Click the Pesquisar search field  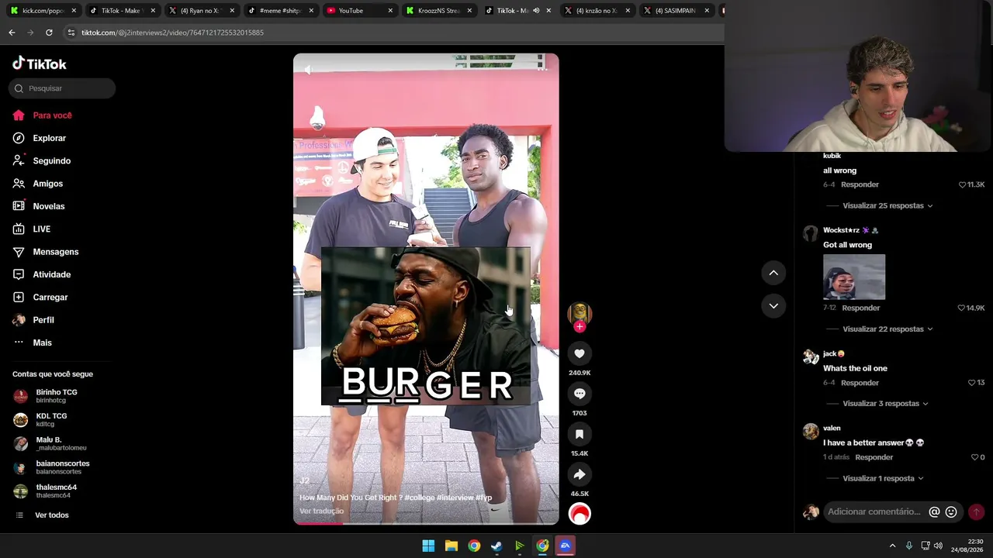[62, 88]
